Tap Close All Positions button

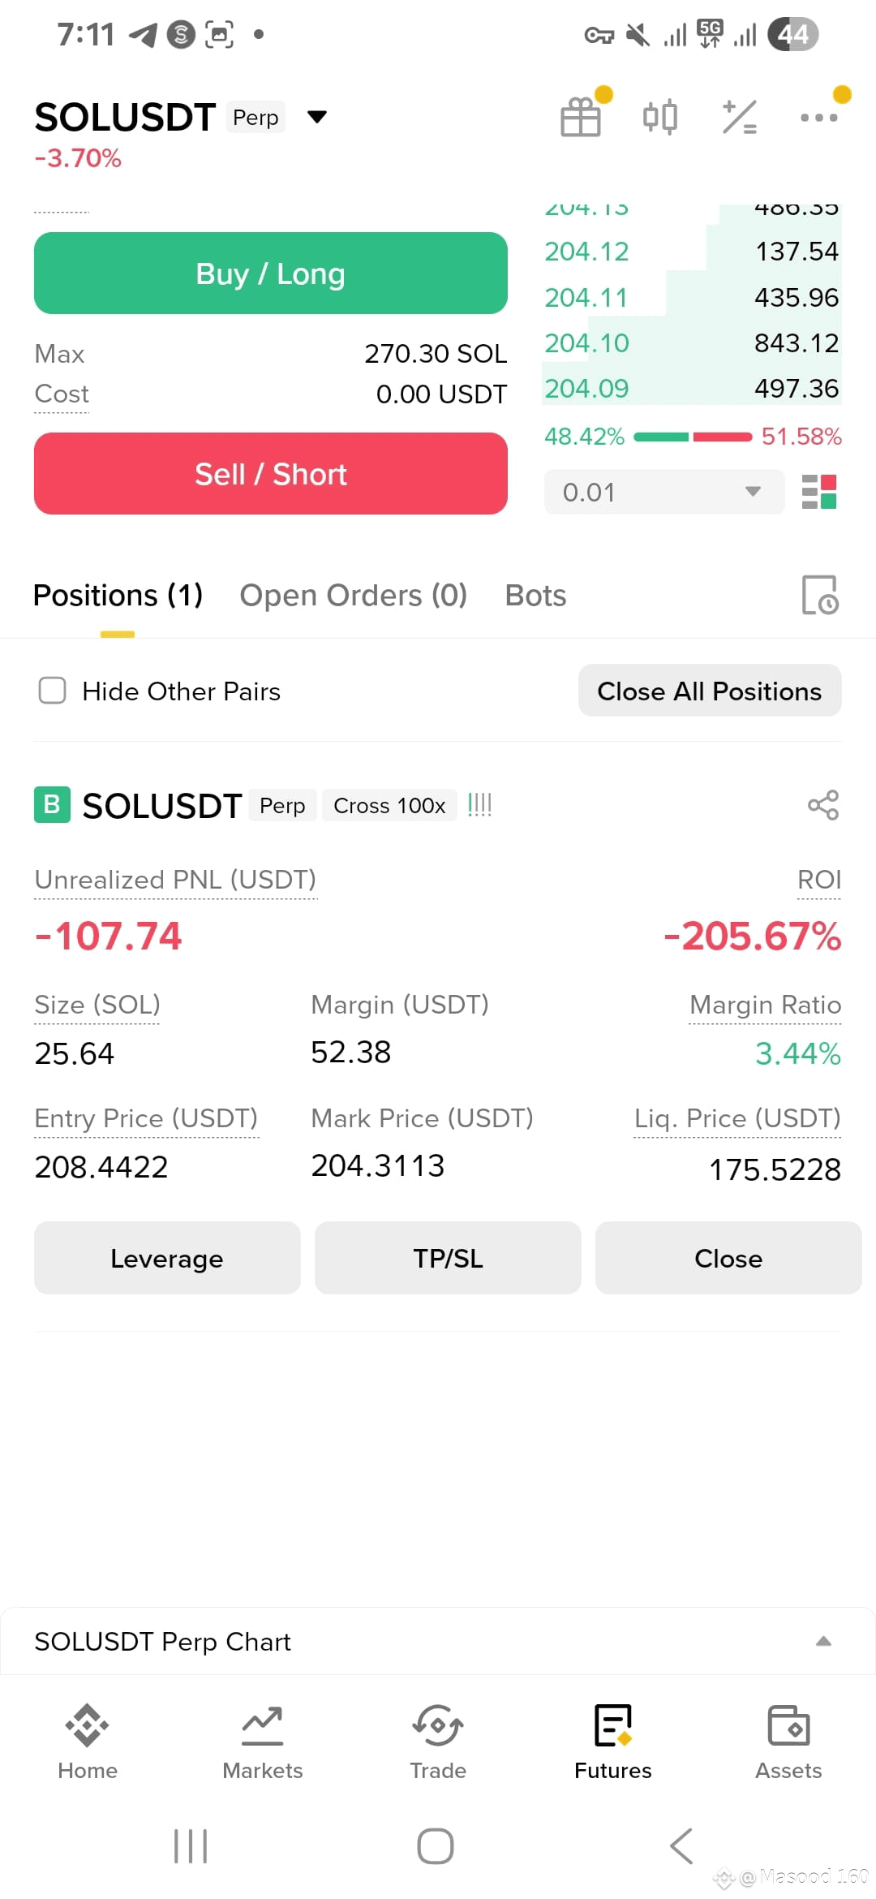[x=710, y=691]
